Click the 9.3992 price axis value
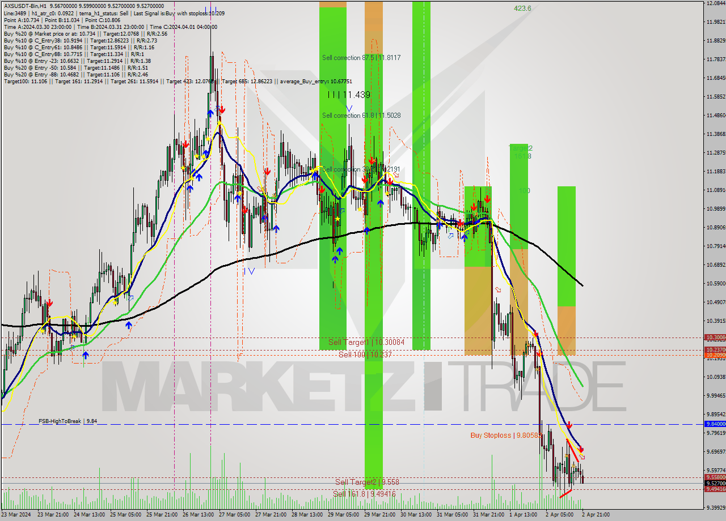Image resolution: width=726 pixels, height=521 pixels. pos(716,508)
